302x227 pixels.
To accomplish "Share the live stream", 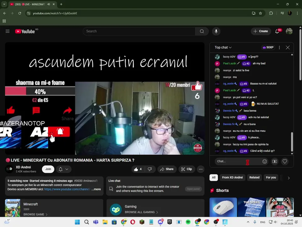I will point(167,169).
